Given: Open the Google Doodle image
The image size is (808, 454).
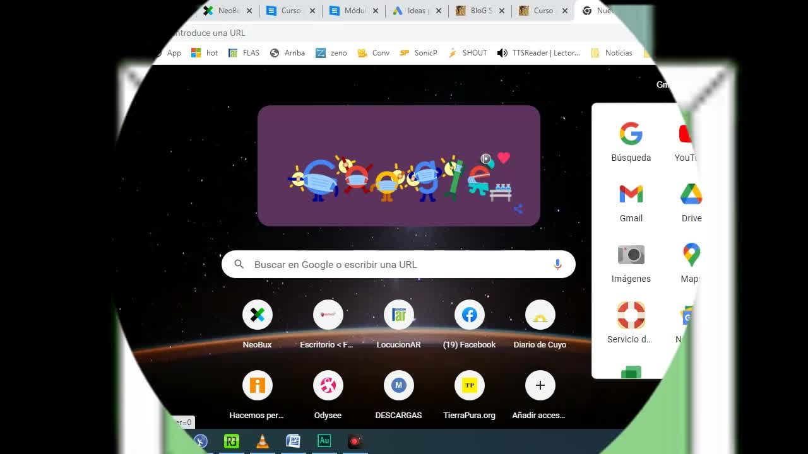Looking at the screenshot, I should pos(399,166).
